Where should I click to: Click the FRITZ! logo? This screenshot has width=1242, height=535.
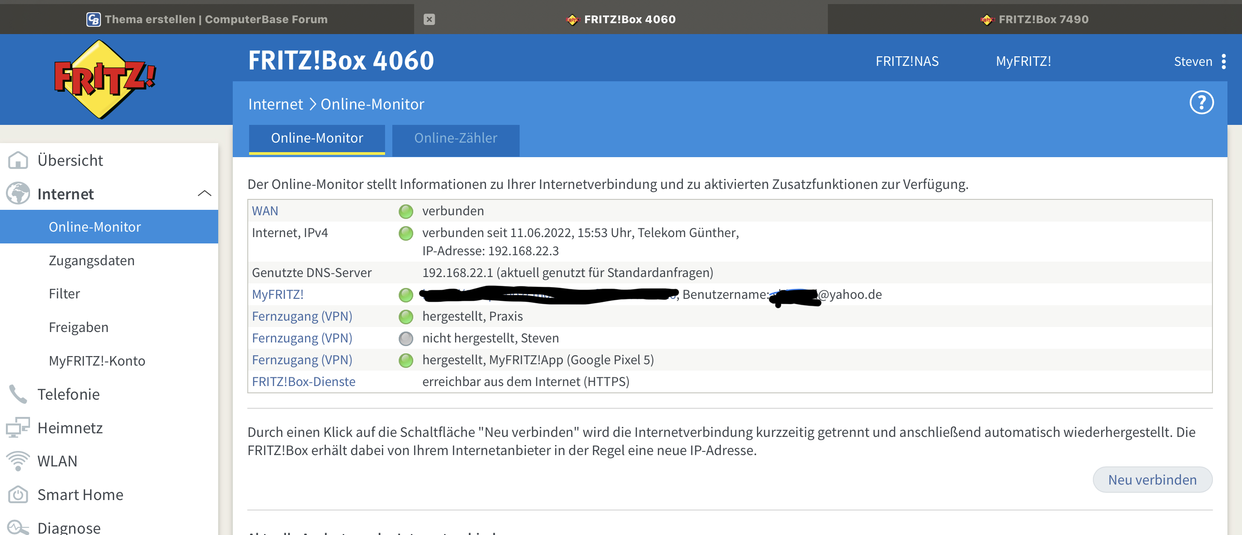(x=105, y=79)
